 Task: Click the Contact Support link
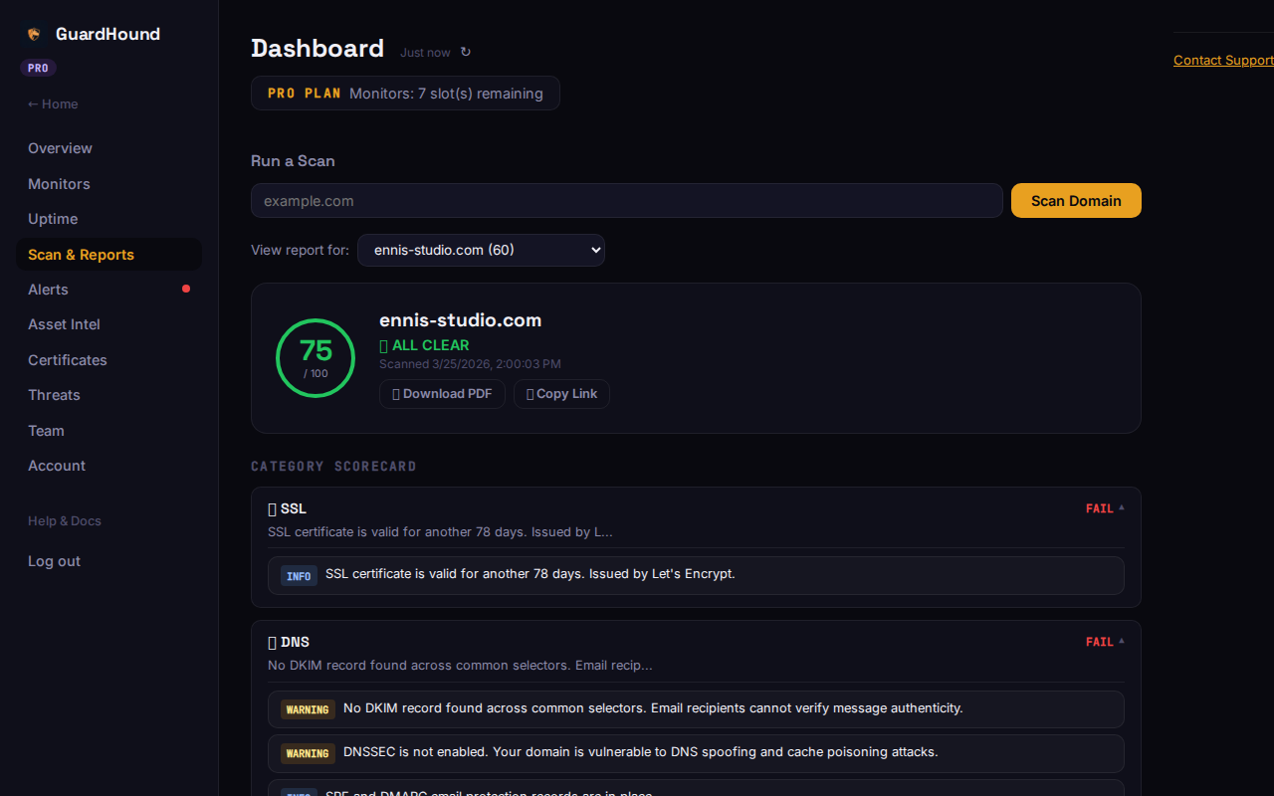coord(1223,60)
